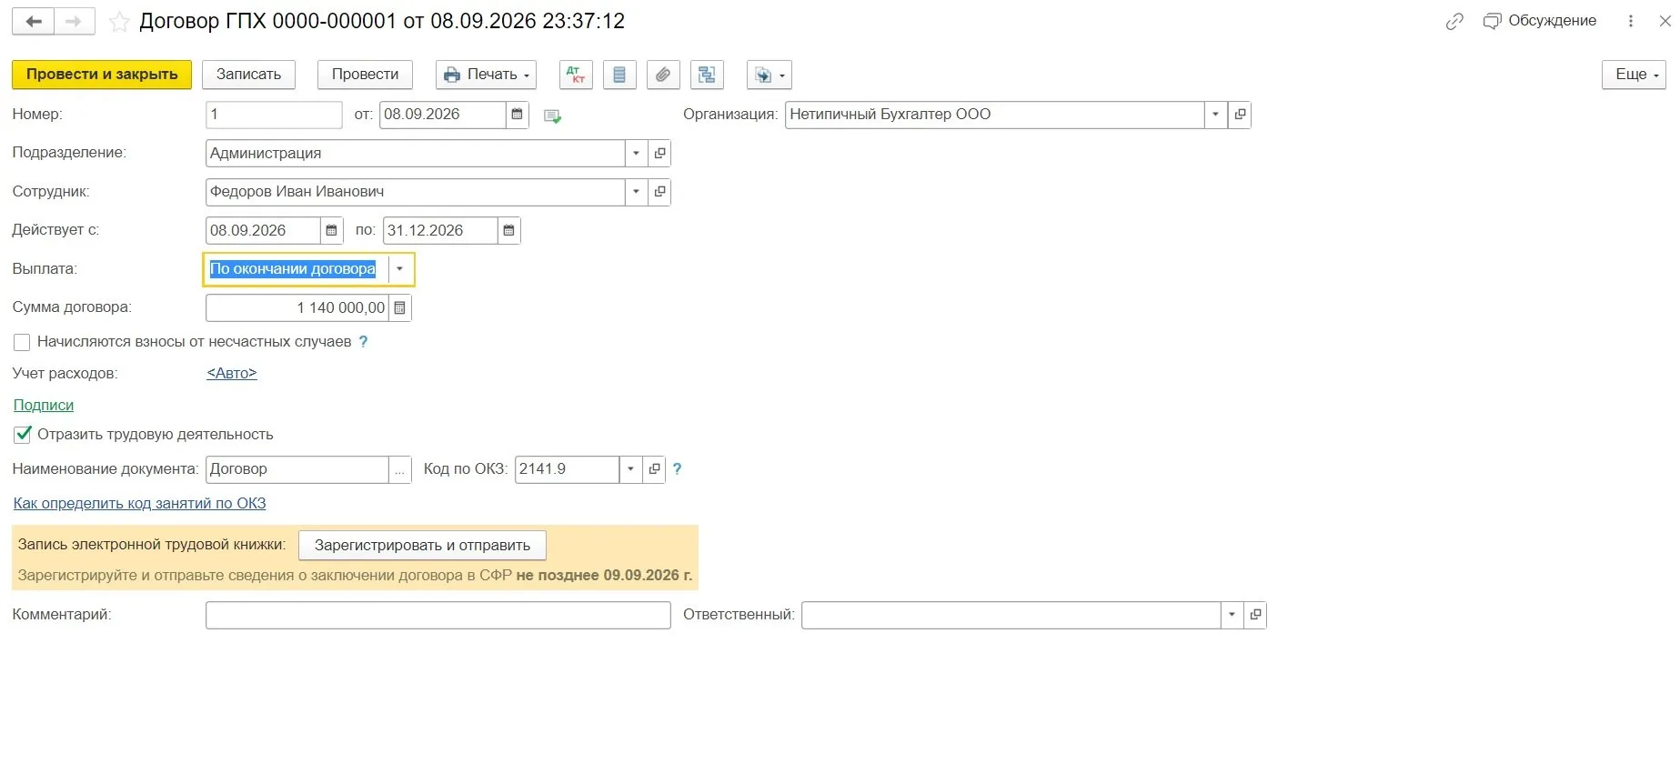
Task: Click the Записать button
Action: (x=248, y=75)
